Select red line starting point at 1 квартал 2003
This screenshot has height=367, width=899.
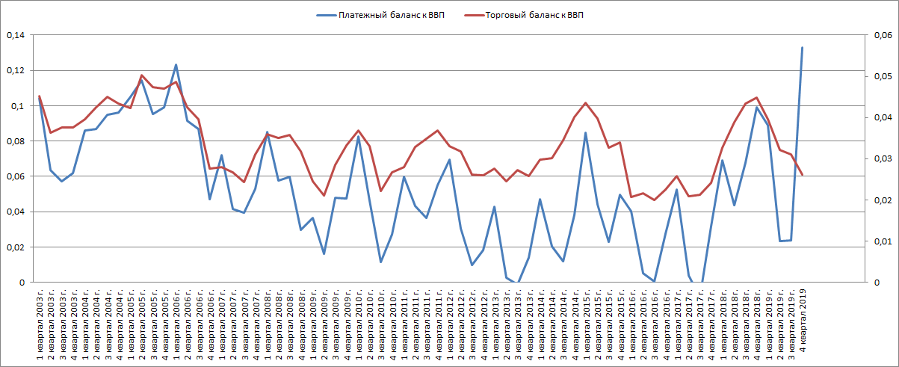pos(39,96)
